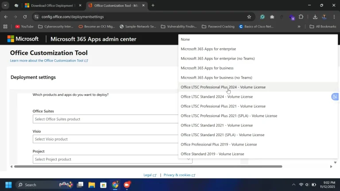This screenshot has width=340, height=191.
Task: Open All Bookmarks folder
Action: [323, 27]
